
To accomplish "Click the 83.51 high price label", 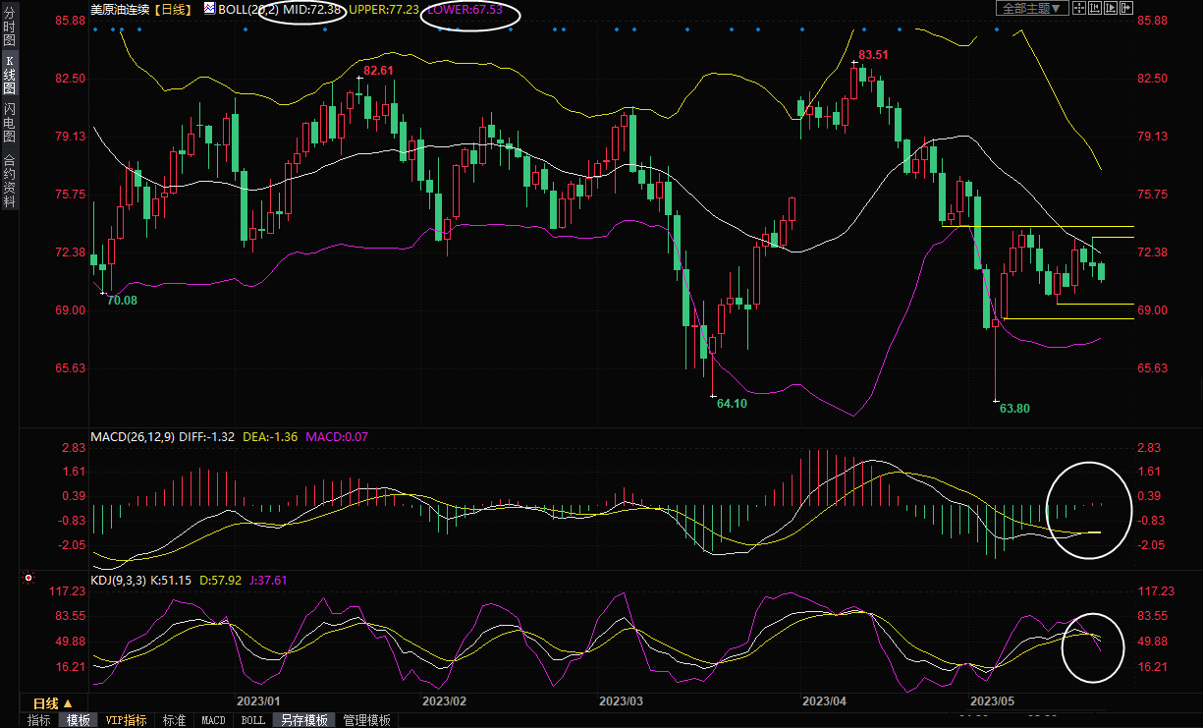I will [x=873, y=55].
